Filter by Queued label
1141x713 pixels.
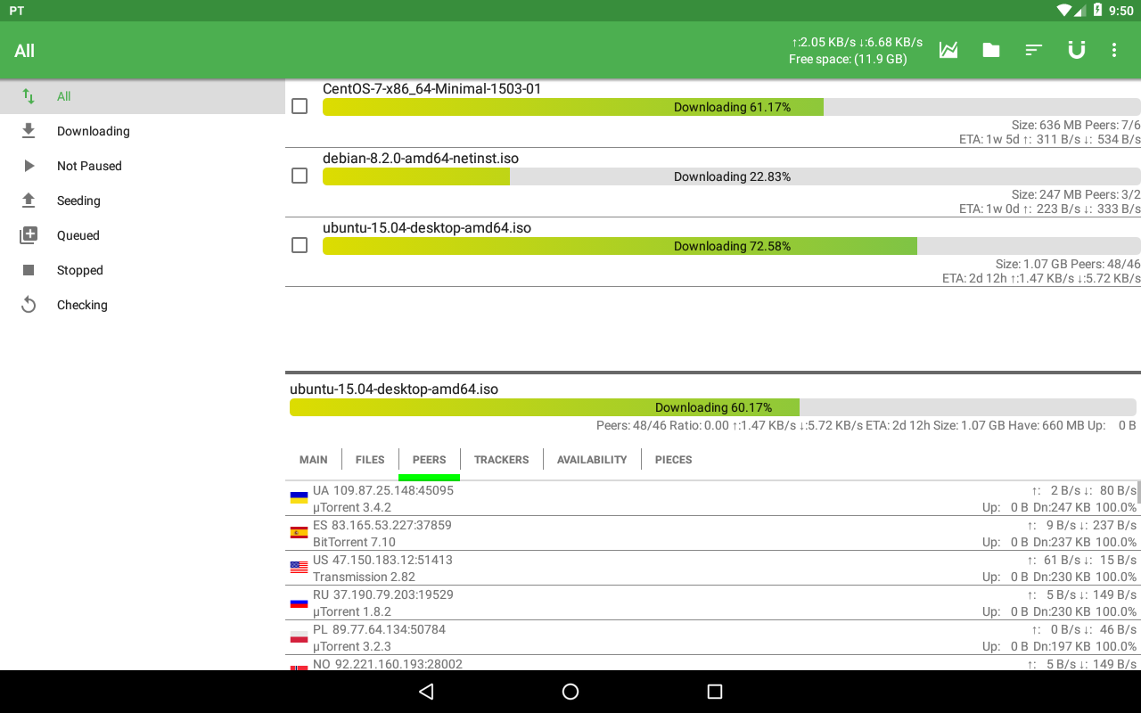coord(78,235)
